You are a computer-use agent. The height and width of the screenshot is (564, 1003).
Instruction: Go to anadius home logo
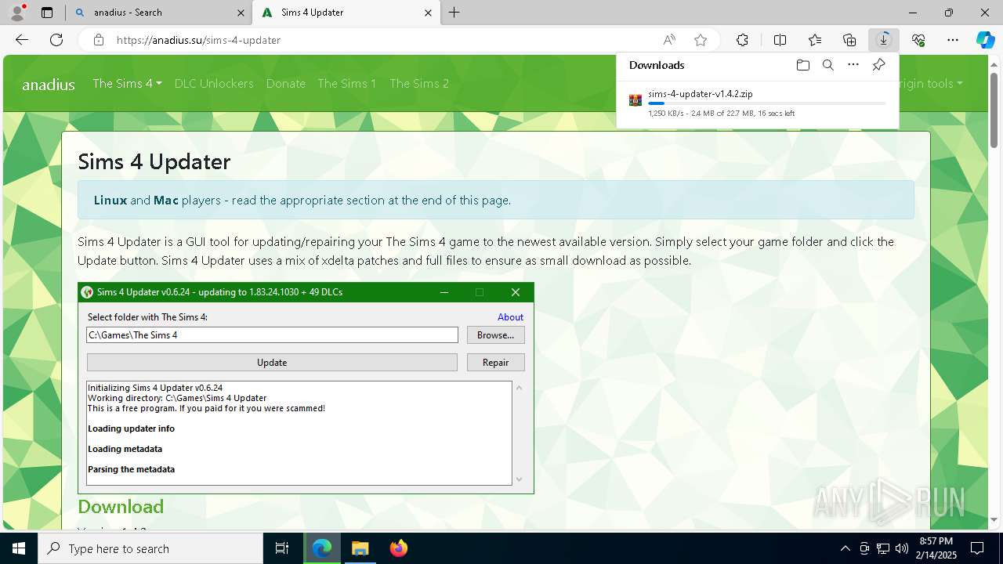click(49, 85)
